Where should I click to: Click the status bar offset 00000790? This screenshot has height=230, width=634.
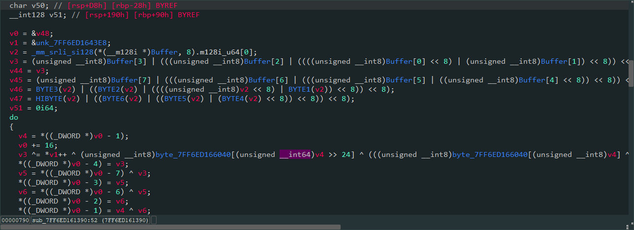click(15, 220)
